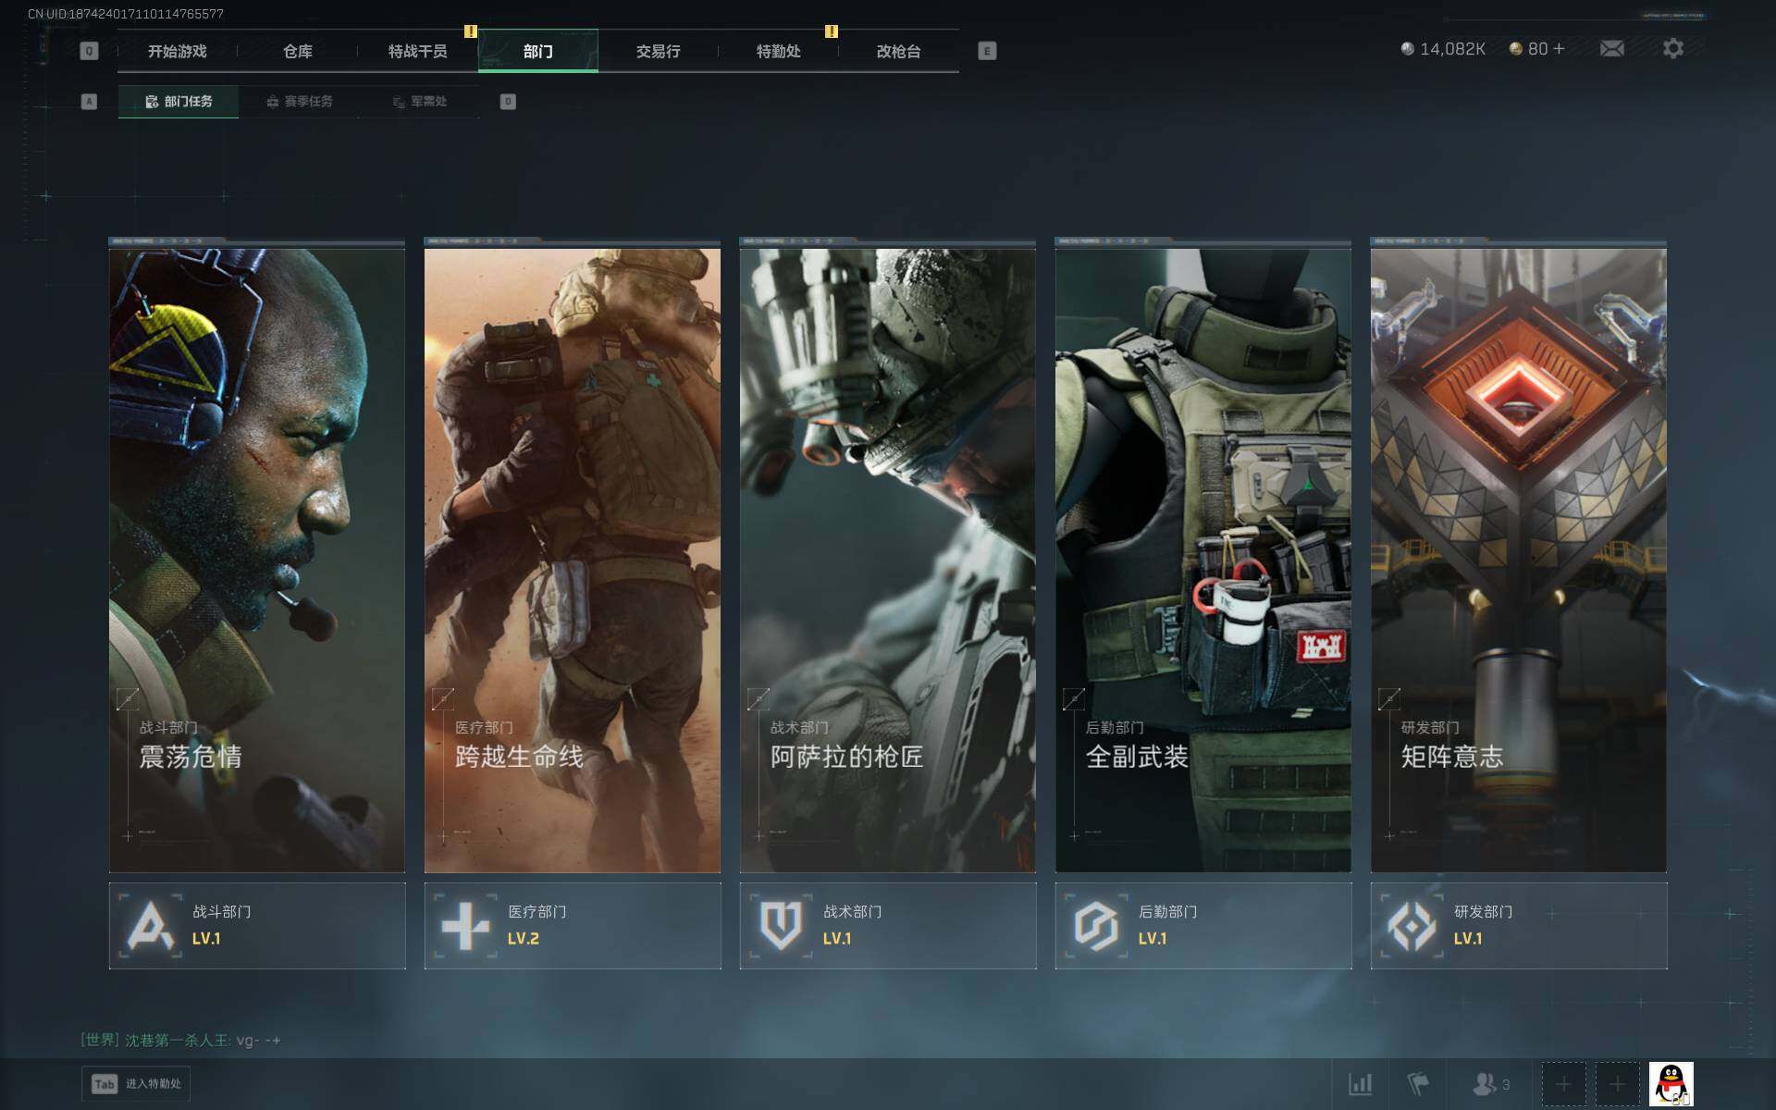Click the 后勤部门 hexagon icon

click(1096, 925)
